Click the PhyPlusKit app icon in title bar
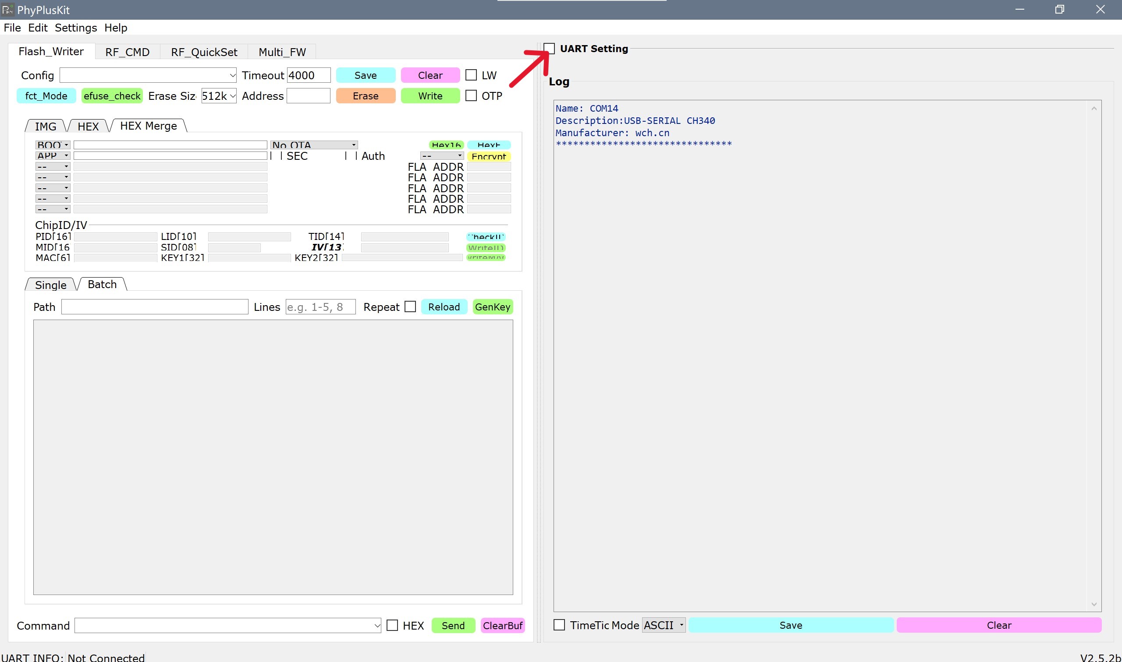This screenshot has height=662, width=1122. [x=7, y=9]
